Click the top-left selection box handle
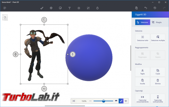Image resolution: width=169 pixels, height=107 pixels. (21, 25)
